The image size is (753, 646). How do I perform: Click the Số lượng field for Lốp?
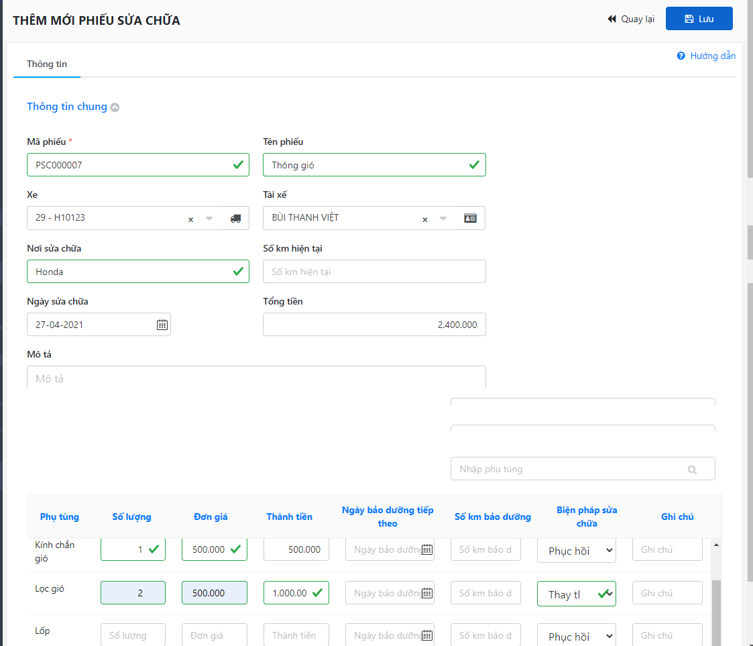click(133, 635)
